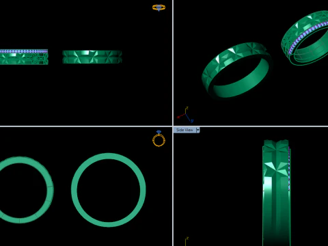Select the gem-set ring in perspective viewport
The width and height of the screenshot is (328, 246).
click(305, 38)
